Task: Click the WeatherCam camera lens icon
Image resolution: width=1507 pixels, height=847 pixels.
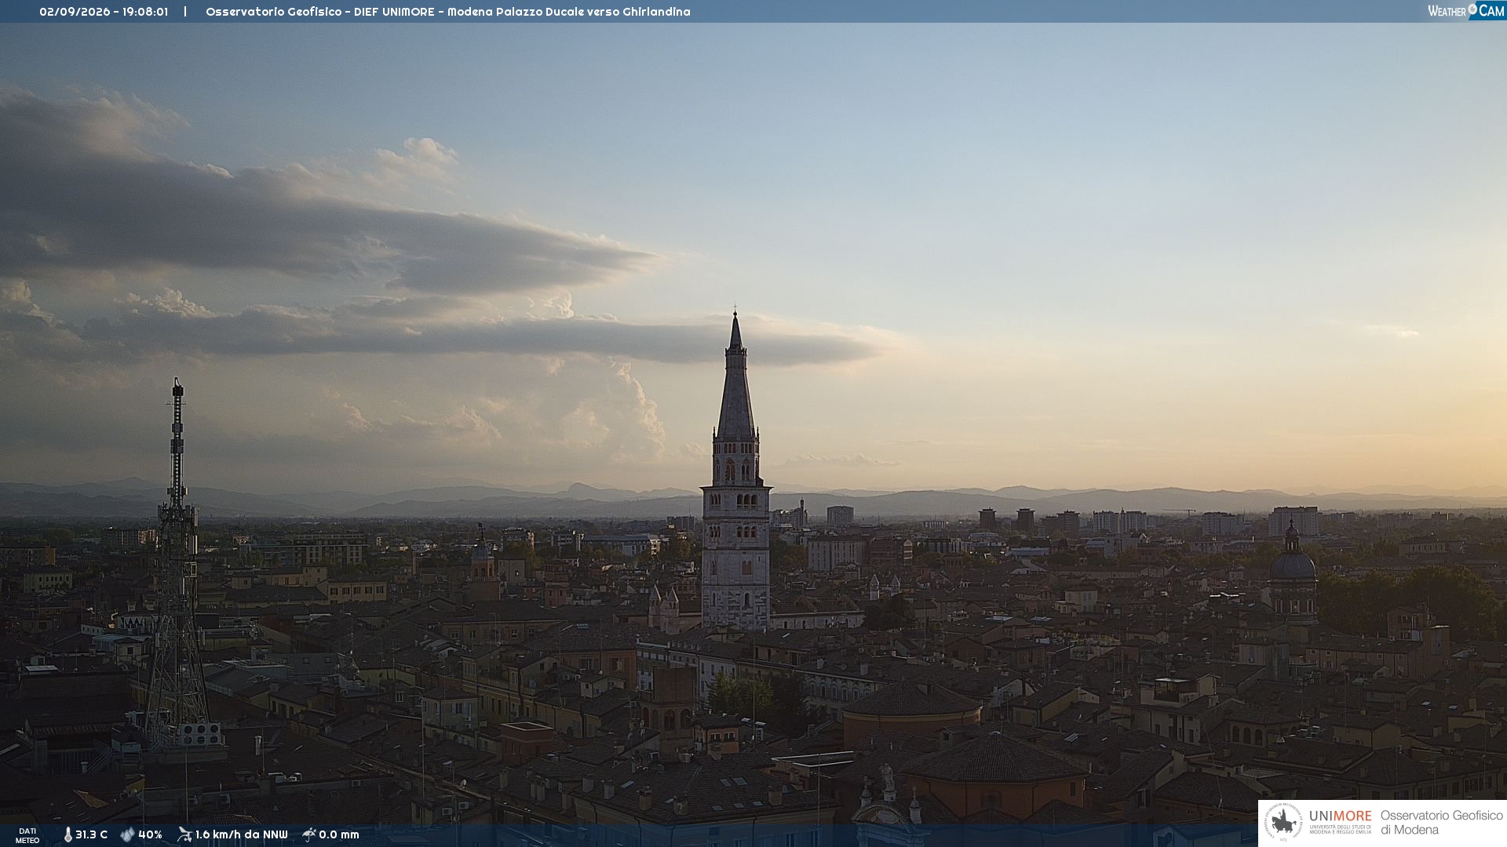Action: pyautogui.click(x=1472, y=9)
